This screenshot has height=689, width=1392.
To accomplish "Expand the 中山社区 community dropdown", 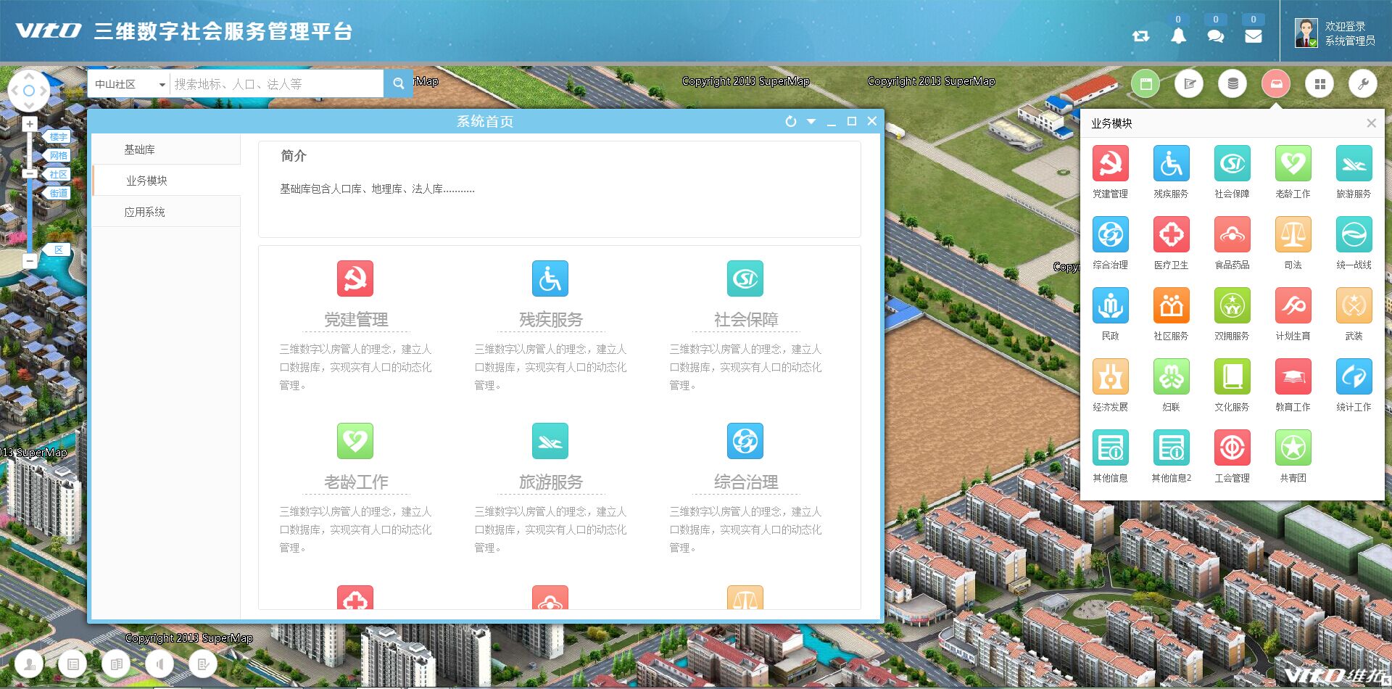I will click(x=162, y=85).
